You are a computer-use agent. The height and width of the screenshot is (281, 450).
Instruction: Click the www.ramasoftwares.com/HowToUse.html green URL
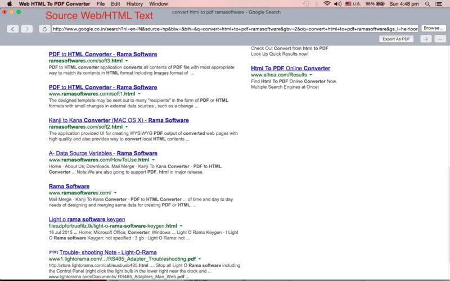pyautogui.click(x=99, y=160)
